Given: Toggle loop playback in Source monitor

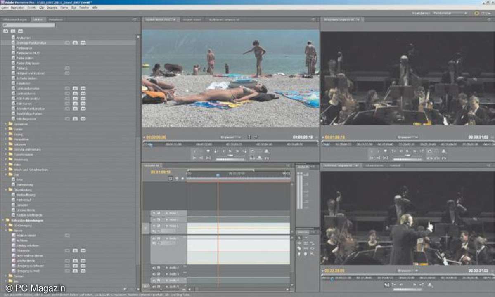Looking at the screenshot, I should 252,151.
